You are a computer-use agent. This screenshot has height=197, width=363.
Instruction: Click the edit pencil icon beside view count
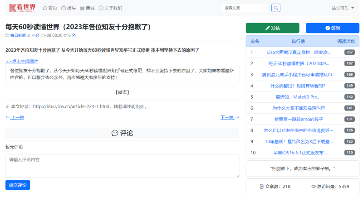click(x=74, y=35)
